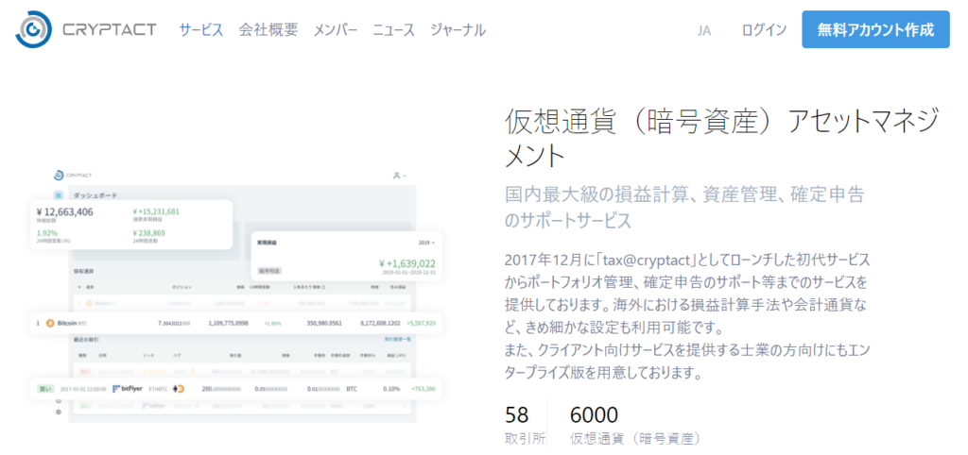Click the Cryptact logo in header

[x=86, y=29]
